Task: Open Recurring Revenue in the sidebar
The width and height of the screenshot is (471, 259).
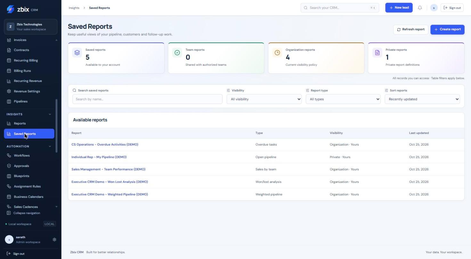Action: pos(29,81)
